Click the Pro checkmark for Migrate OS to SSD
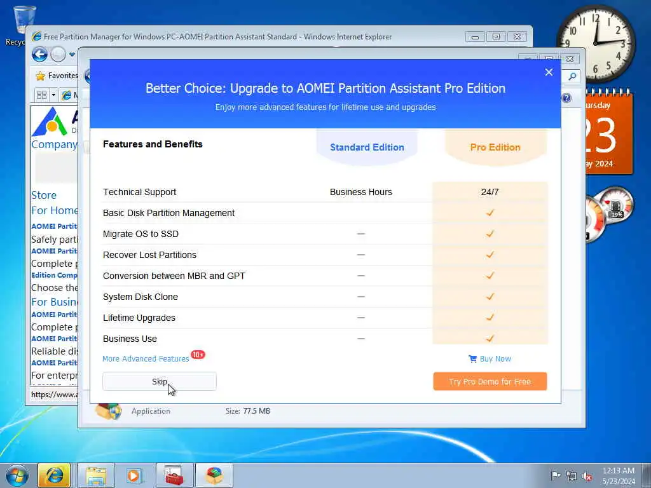 pyautogui.click(x=490, y=234)
